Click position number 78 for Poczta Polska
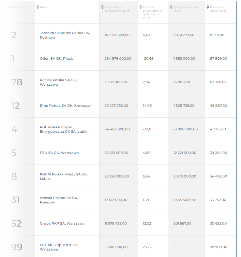The height and width of the screenshot is (257, 241). point(17,82)
